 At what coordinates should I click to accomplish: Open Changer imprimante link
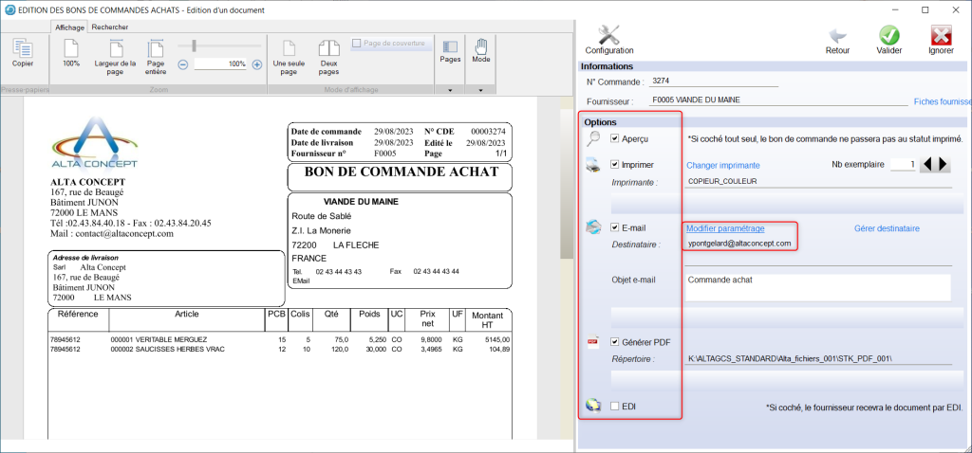tap(722, 164)
